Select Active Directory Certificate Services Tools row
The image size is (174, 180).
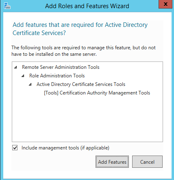click(x=81, y=84)
